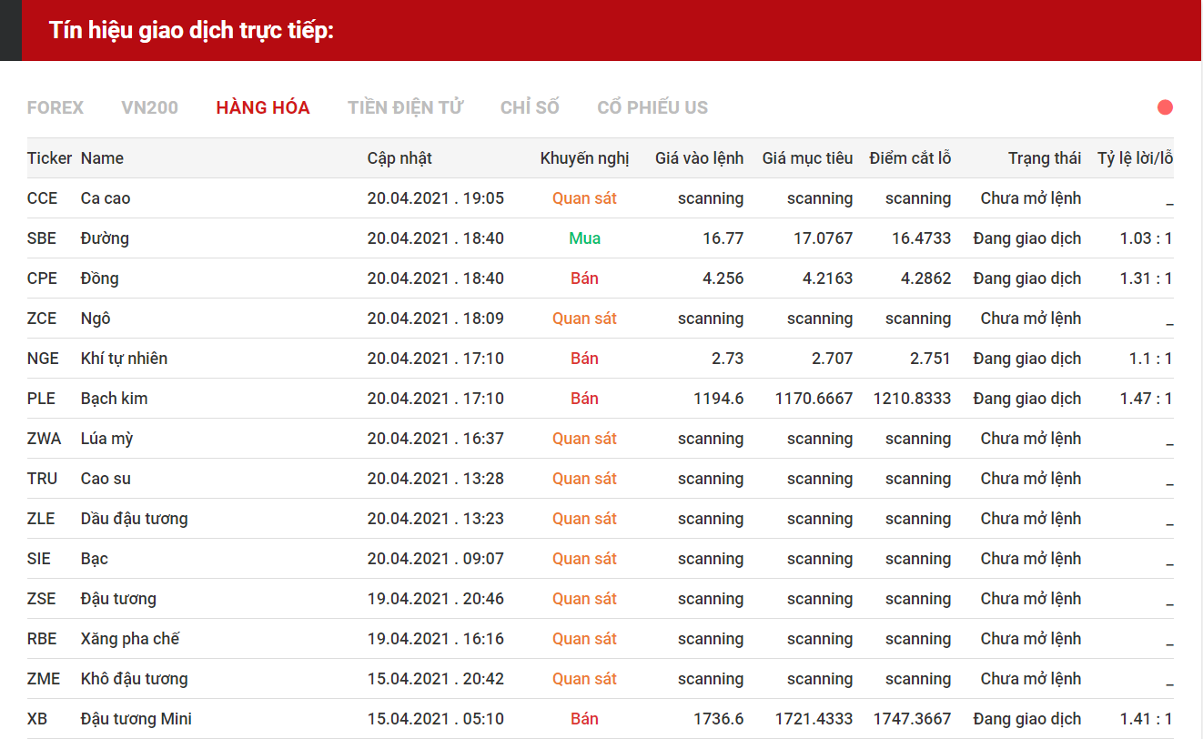Click the red live status dot
Screen dimensions: 1203x739
[1165, 107]
